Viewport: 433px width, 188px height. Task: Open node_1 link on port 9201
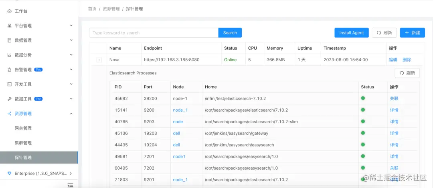pyautogui.click(x=180, y=180)
